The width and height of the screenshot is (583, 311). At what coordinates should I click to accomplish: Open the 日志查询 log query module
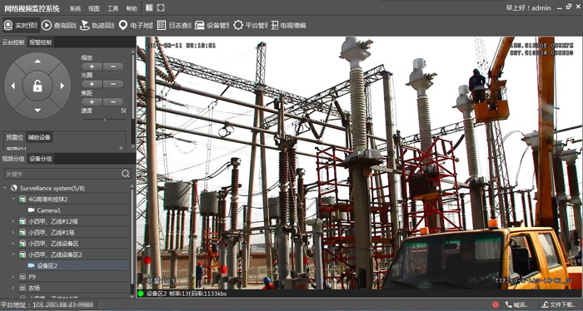point(174,25)
